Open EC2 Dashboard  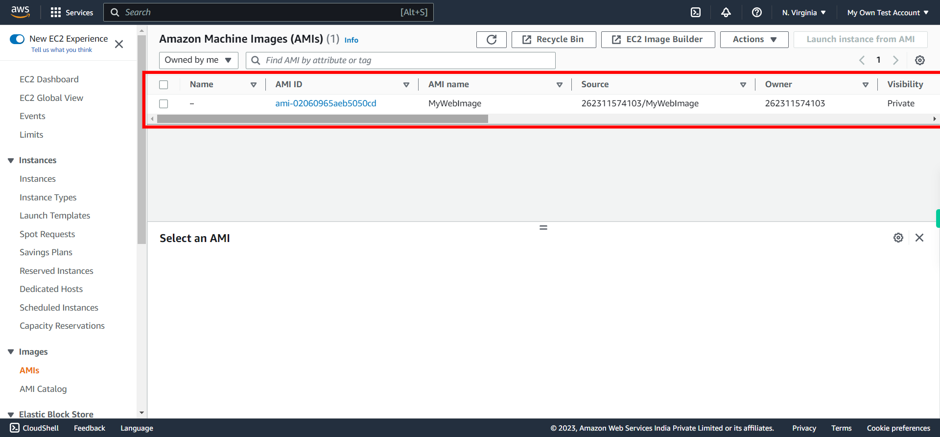pyautogui.click(x=49, y=79)
